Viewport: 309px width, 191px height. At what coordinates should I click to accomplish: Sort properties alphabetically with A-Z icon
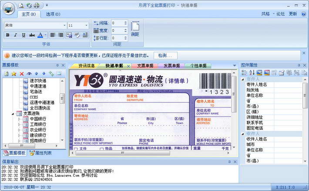coord(252,73)
